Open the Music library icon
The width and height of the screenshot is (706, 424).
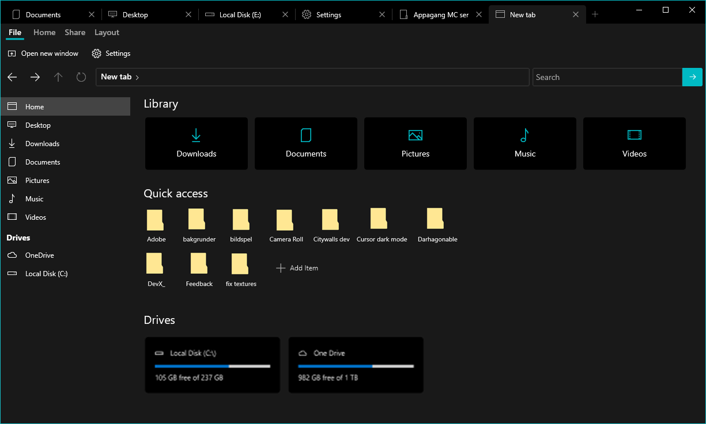524,135
